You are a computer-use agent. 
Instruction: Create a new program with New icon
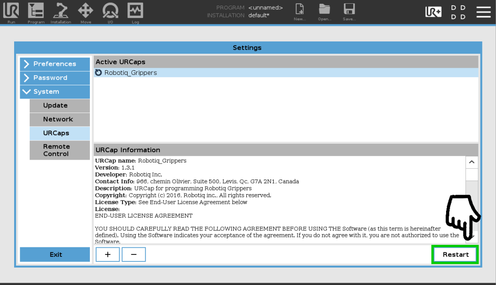coord(300,12)
